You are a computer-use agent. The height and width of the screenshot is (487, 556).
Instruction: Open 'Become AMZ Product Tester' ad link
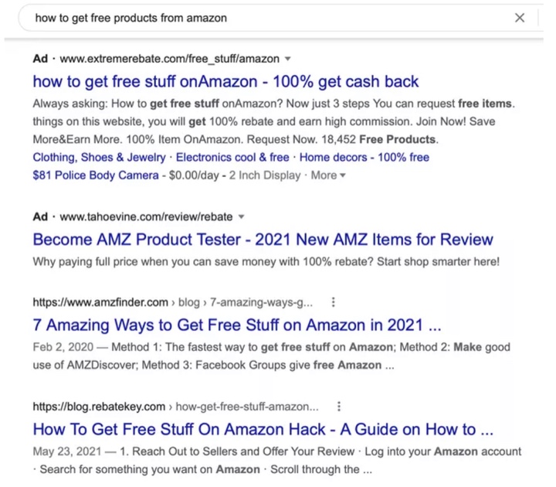263,239
